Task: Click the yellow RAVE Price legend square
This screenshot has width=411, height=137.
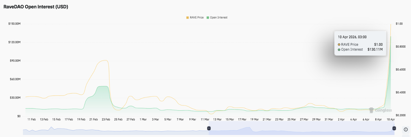Action: 188,18
